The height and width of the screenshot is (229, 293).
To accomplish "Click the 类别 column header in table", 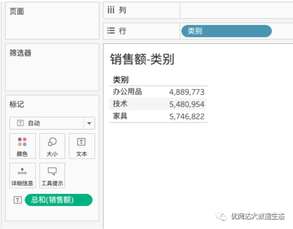I will [120, 80].
